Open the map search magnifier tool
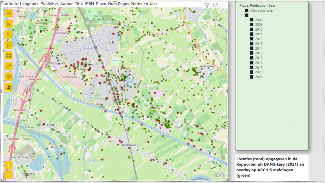Viewport: 325px width, 183px height. (9, 34)
